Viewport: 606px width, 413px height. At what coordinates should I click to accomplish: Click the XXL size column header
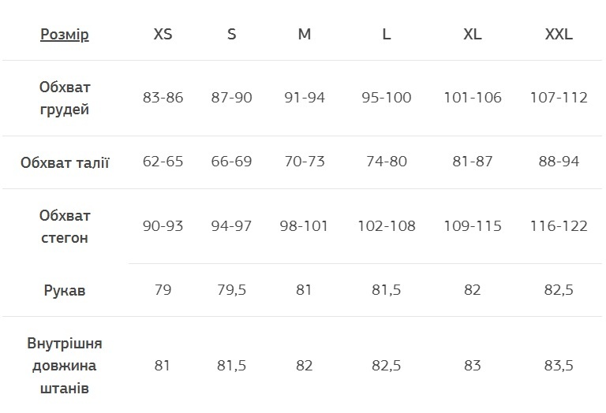tap(559, 35)
